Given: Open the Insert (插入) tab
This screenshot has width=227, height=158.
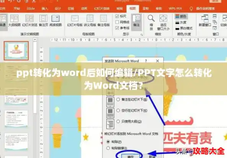Looking at the screenshot, I should pyautogui.click(x=44, y=9).
